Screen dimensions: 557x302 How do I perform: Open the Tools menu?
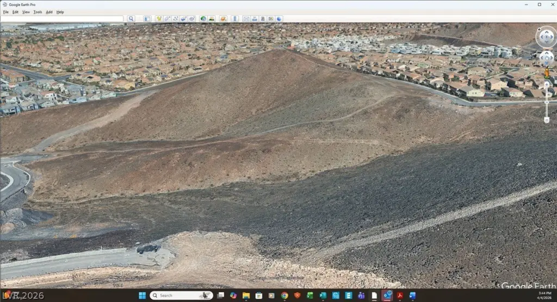click(38, 12)
